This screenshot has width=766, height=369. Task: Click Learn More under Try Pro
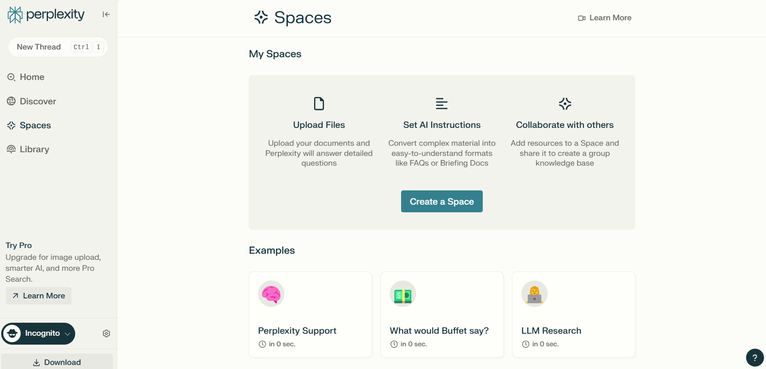39,296
